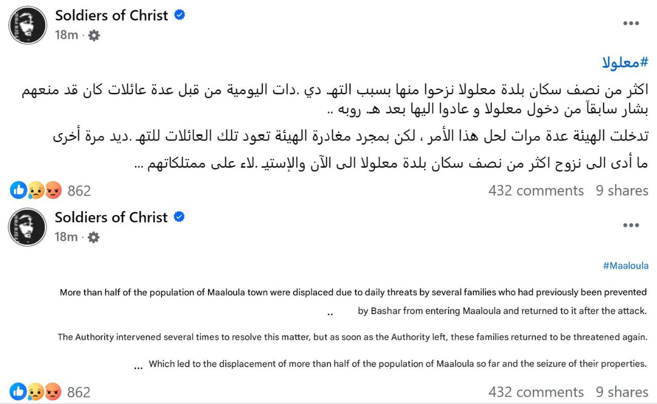Click the like reaction icon on the first post

(18, 190)
